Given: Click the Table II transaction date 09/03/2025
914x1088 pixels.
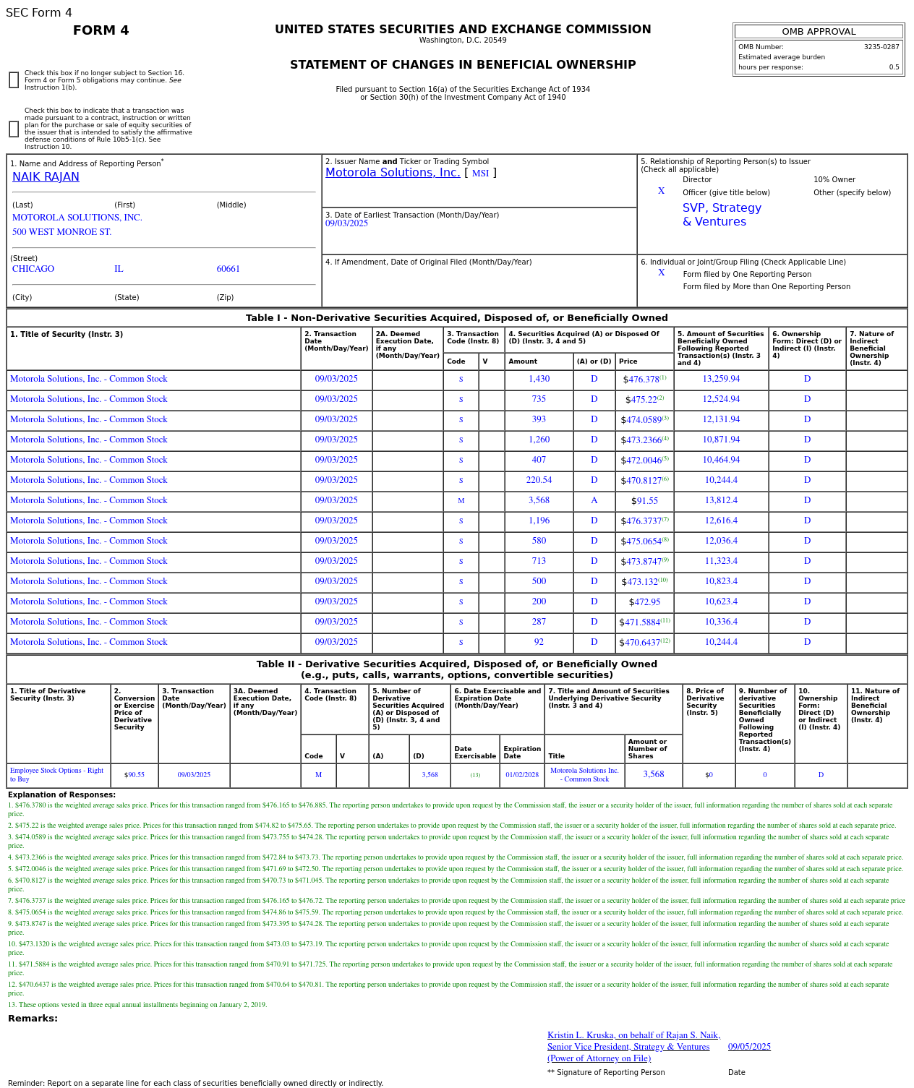Looking at the screenshot, I should pyautogui.click(x=194, y=775).
